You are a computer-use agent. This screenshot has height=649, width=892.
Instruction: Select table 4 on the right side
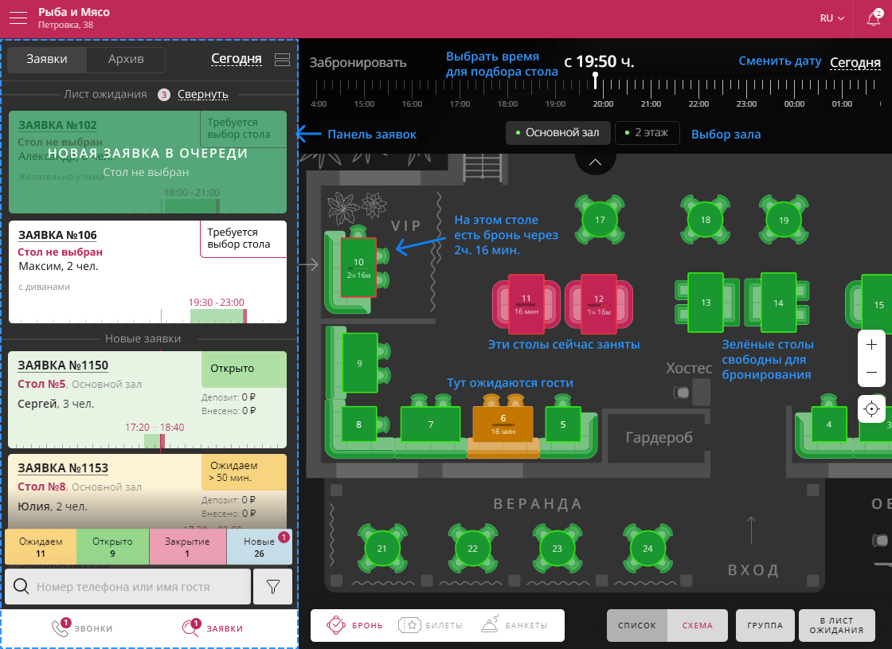828,424
